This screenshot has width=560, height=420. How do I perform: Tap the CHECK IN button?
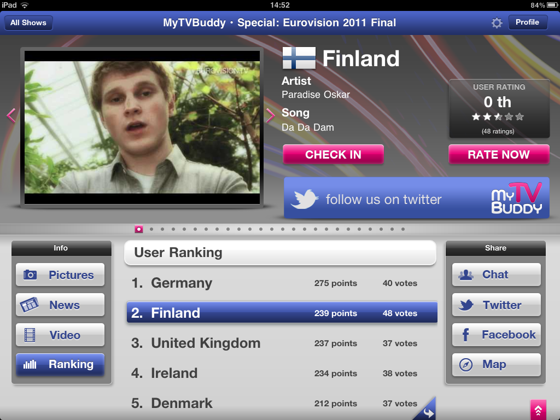pyautogui.click(x=333, y=154)
